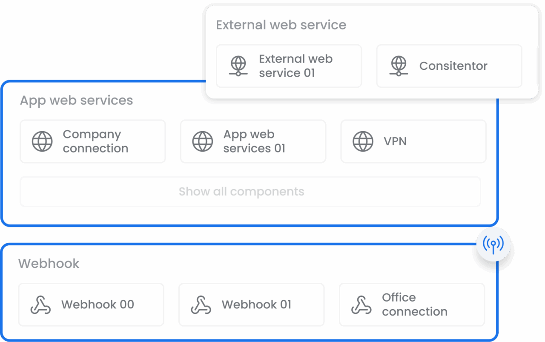The height and width of the screenshot is (342, 545).
Task: Select the web service icon beside Consitentor
Action: (398, 66)
